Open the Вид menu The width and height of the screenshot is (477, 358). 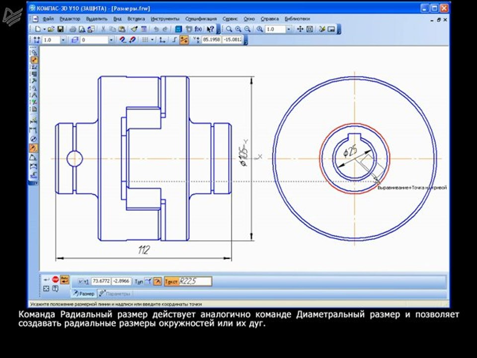[x=117, y=19]
